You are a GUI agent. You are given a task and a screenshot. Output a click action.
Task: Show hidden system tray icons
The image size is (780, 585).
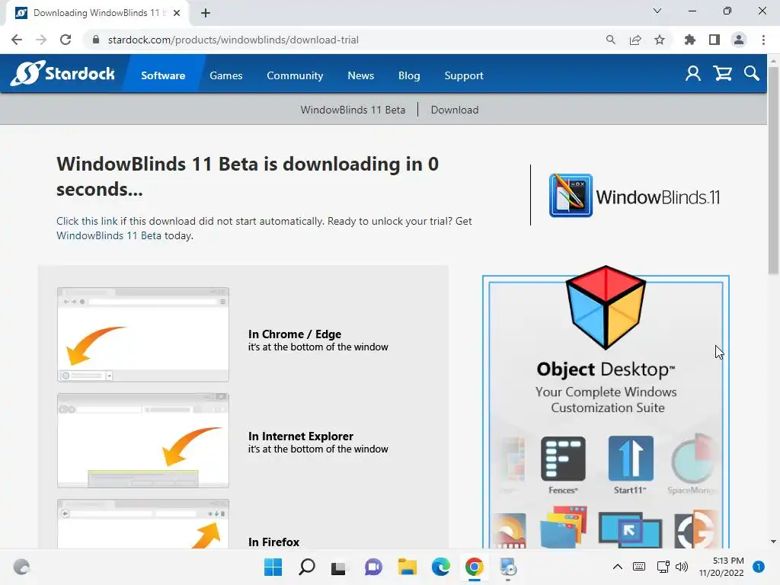pos(617,567)
